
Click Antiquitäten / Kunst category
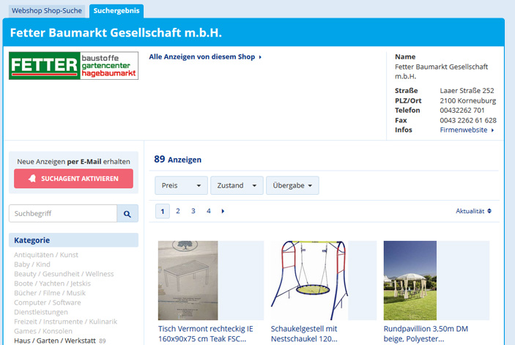tap(46, 255)
